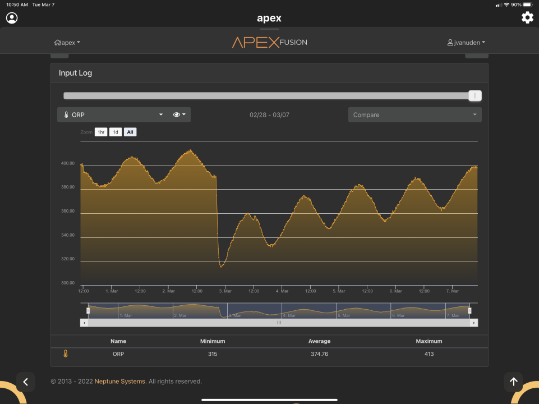Screen dimensions: 539x404
Task: Open the settings gear icon
Action: click(x=527, y=17)
